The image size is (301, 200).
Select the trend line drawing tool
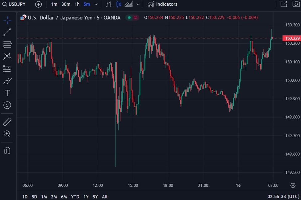point(7,32)
